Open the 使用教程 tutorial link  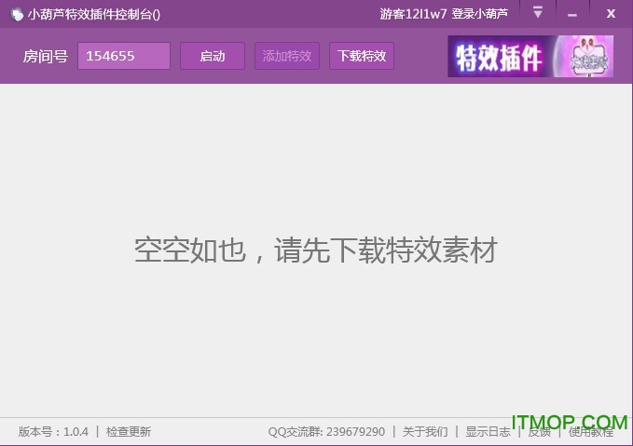[591, 432]
